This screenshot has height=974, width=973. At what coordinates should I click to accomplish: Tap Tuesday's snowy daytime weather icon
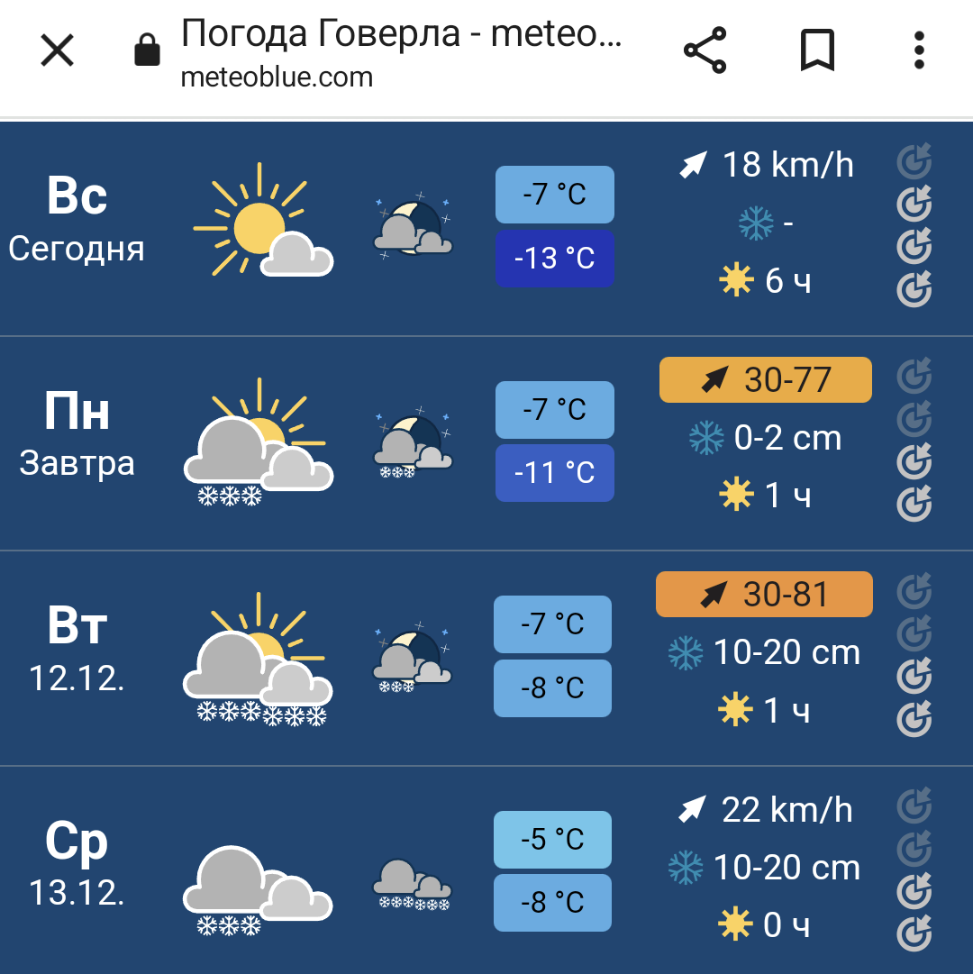[259, 662]
